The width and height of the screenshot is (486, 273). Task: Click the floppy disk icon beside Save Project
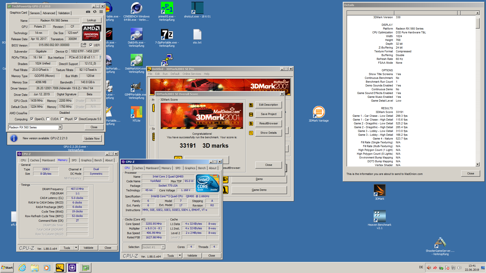pos(251,114)
